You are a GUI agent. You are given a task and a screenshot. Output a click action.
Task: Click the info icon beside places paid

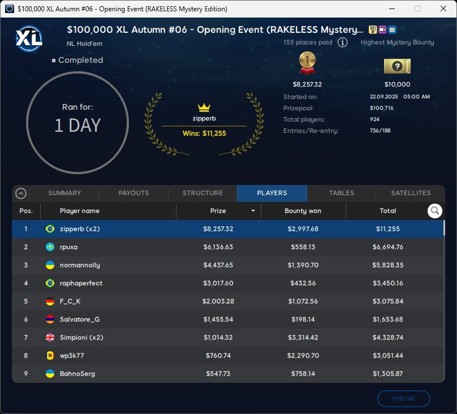pos(342,42)
